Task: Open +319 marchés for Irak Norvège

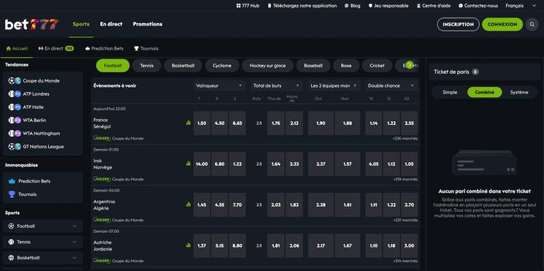Action: [405, 180]
